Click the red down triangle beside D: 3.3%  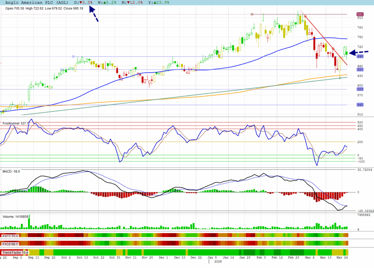pyautogui.click(x=81, y=3)
